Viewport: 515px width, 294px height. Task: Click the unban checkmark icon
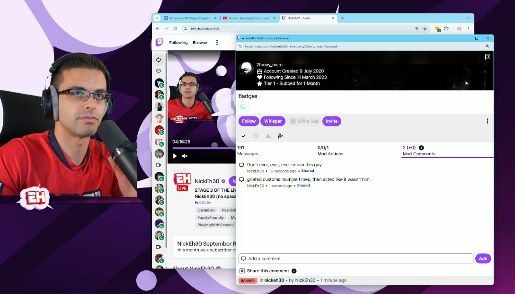243,136
